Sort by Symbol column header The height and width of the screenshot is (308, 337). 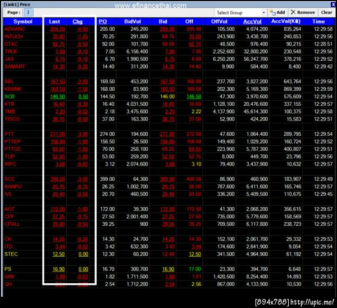tap(23, 21)
